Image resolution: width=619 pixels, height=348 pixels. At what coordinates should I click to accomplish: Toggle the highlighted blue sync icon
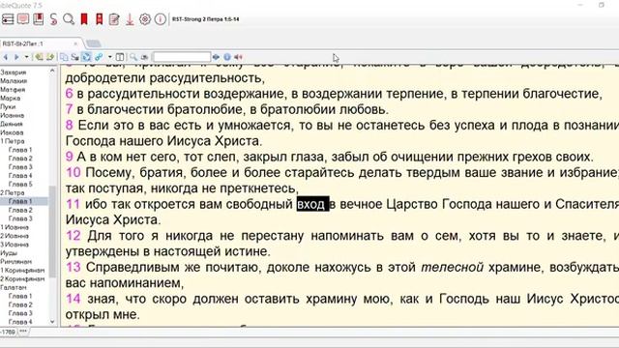click(87, 57)
